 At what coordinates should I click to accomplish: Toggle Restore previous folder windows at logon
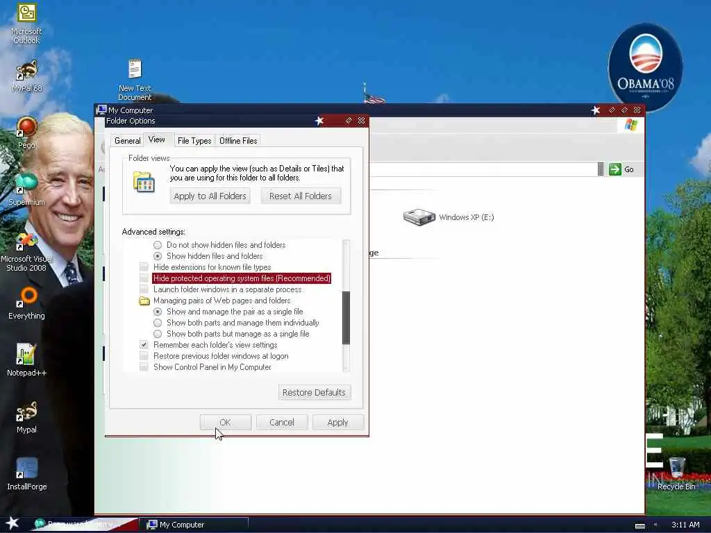coord(144,356)
